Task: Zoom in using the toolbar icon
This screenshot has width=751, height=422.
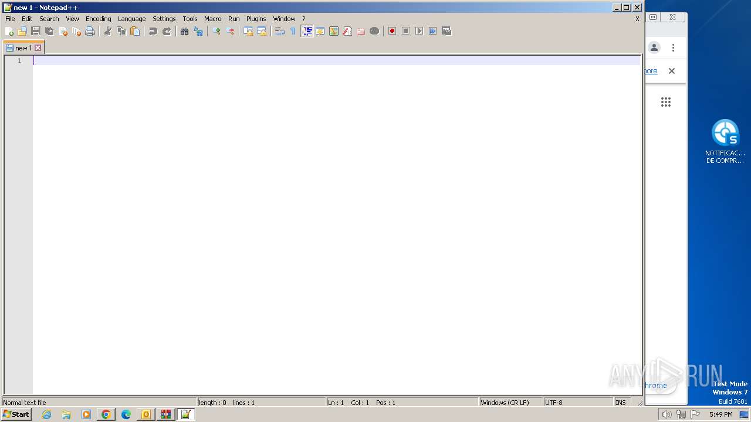Action: tap(216, 31)
